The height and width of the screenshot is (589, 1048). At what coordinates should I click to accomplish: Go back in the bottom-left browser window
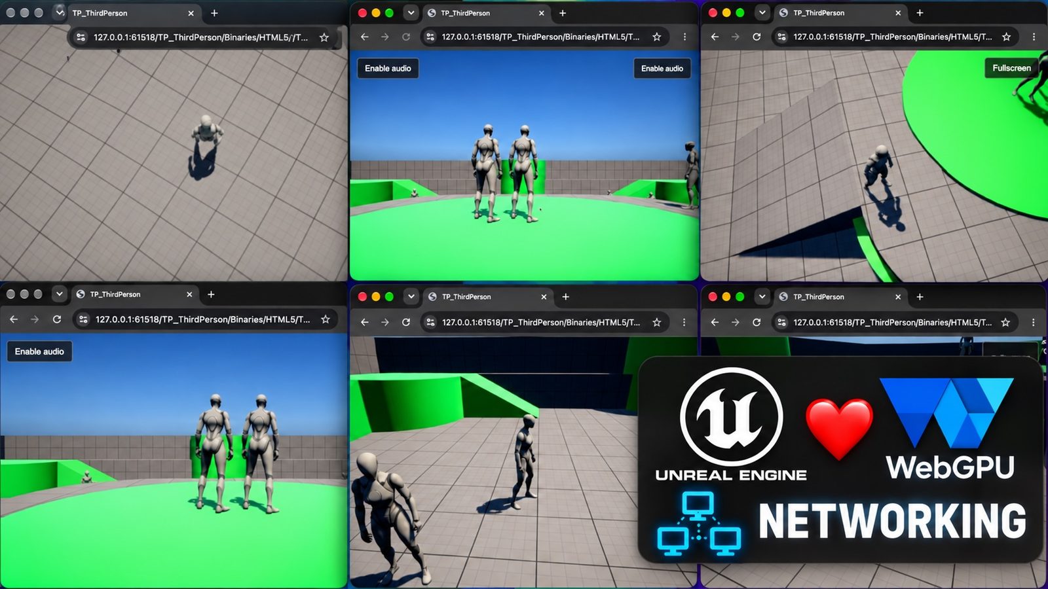[14, 319]
